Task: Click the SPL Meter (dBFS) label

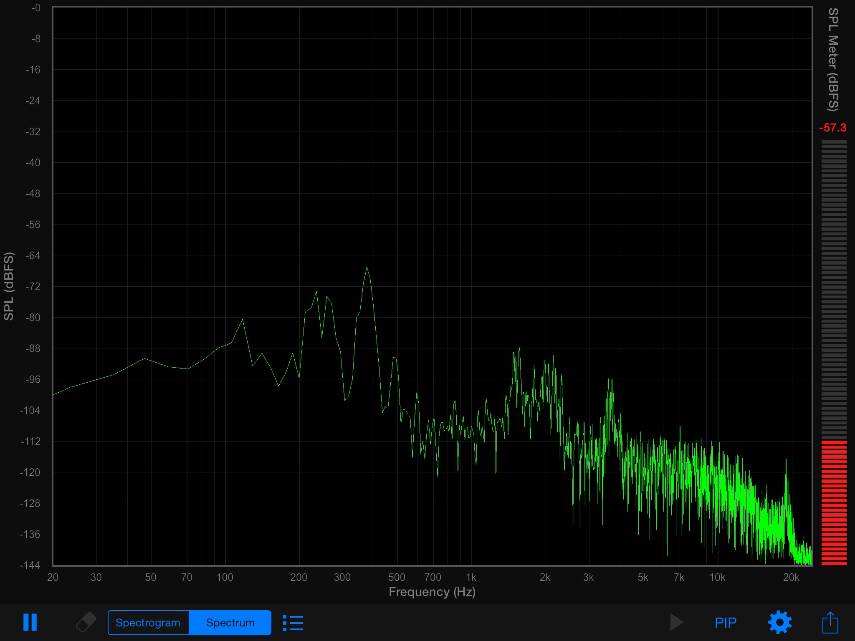Action: tap(833, 60)
